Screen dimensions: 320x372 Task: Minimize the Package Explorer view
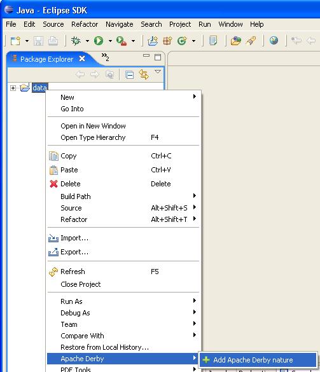point(146,55)
